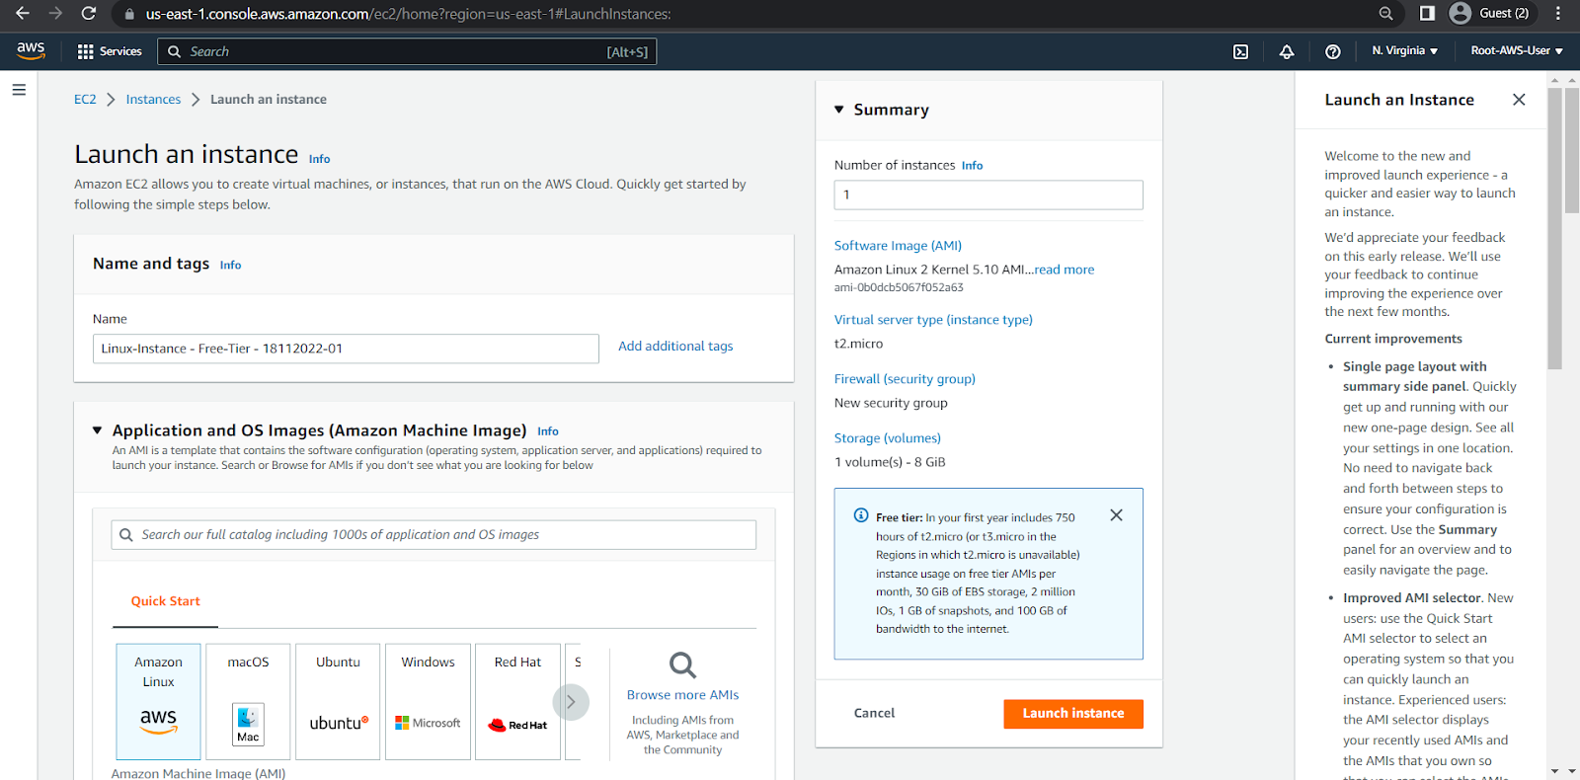Select the Ubuntu AMI tile
Image resolution: width=1580 pixels, height=780 pixels.
pyautogui.click(x=338, y=702)
